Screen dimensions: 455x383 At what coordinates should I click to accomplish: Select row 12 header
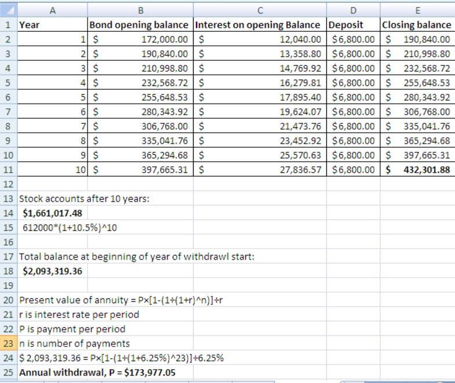coord(9,184)
